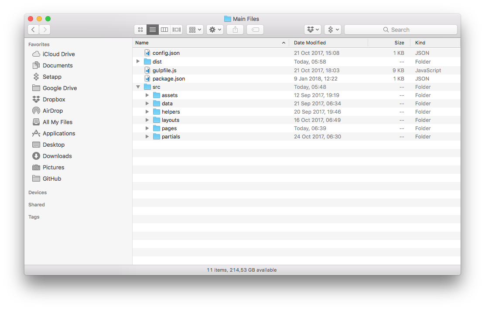Click the assets folder icon
The image size is (485, 310).
[157, 95]
